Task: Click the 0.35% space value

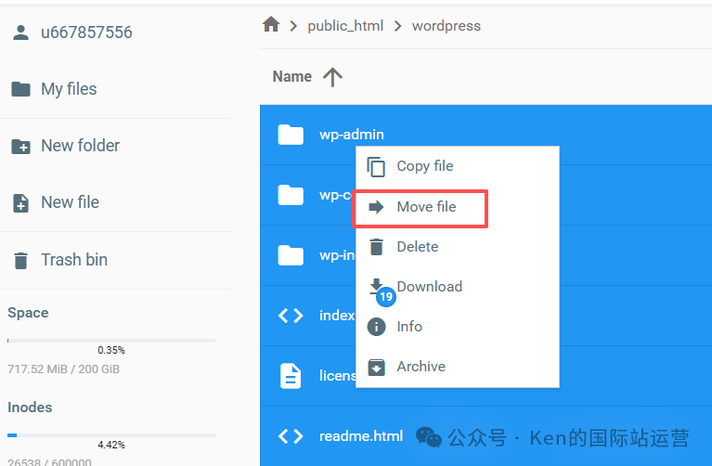Action: coord(111,350)
